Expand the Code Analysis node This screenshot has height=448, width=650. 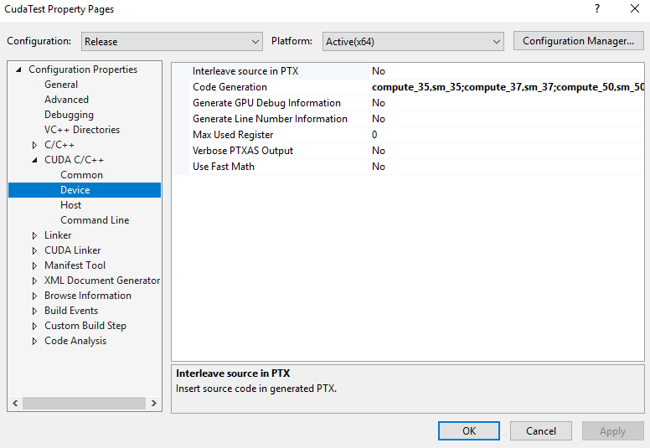(35, 341)
